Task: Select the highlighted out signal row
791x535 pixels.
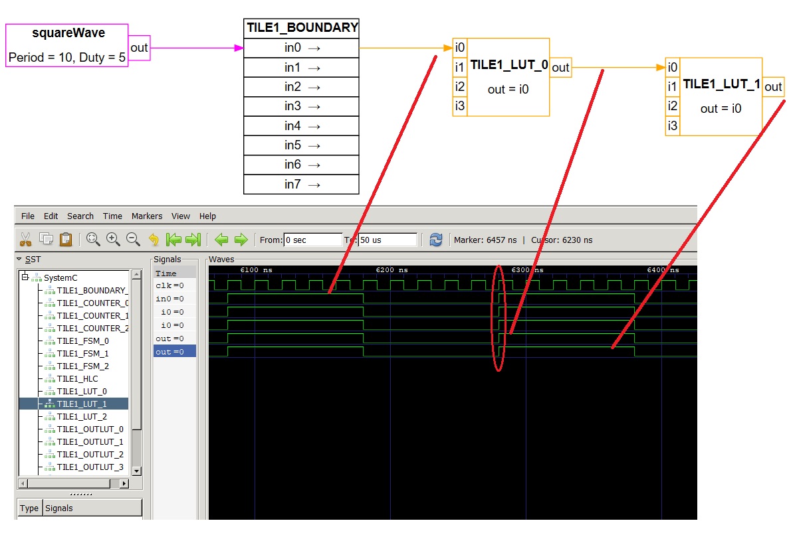Action: point(175,352)
